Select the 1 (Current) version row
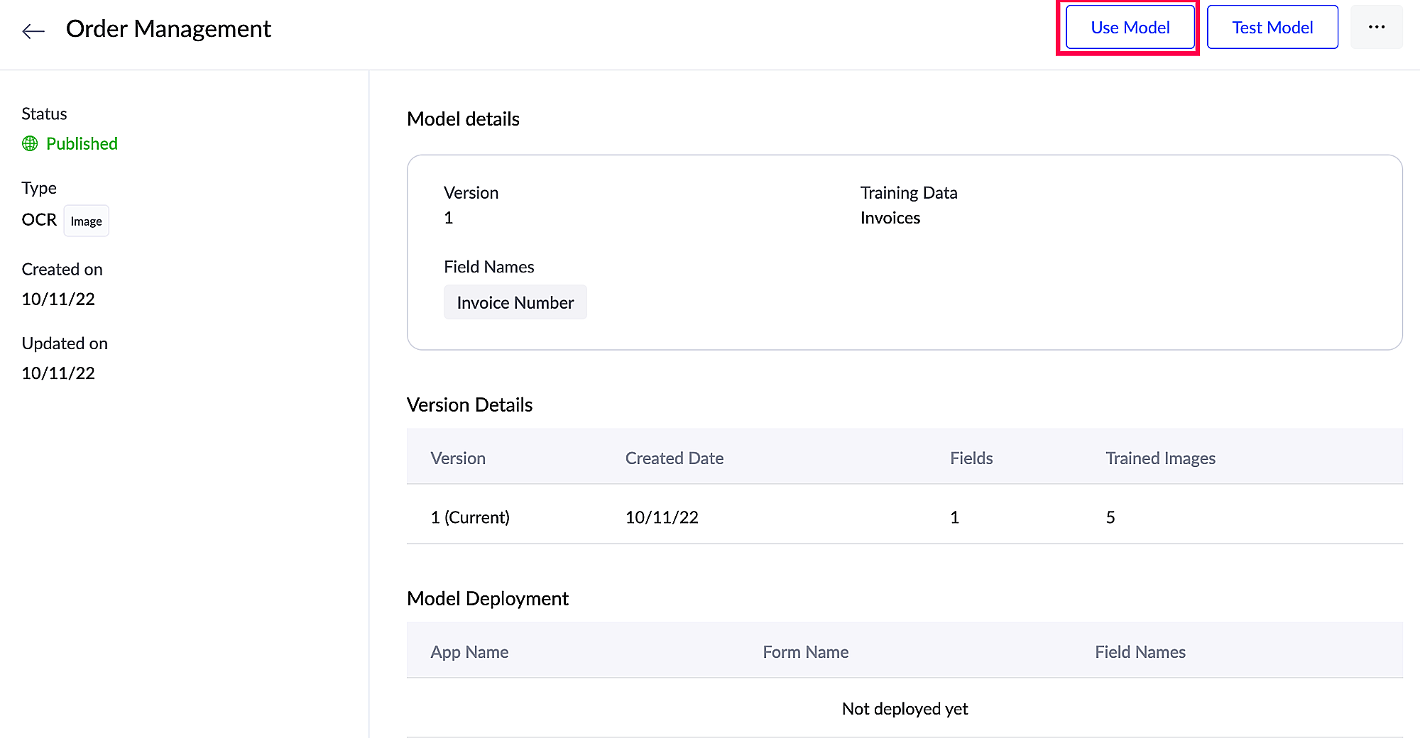1420x738 pixels. [470, 517]
